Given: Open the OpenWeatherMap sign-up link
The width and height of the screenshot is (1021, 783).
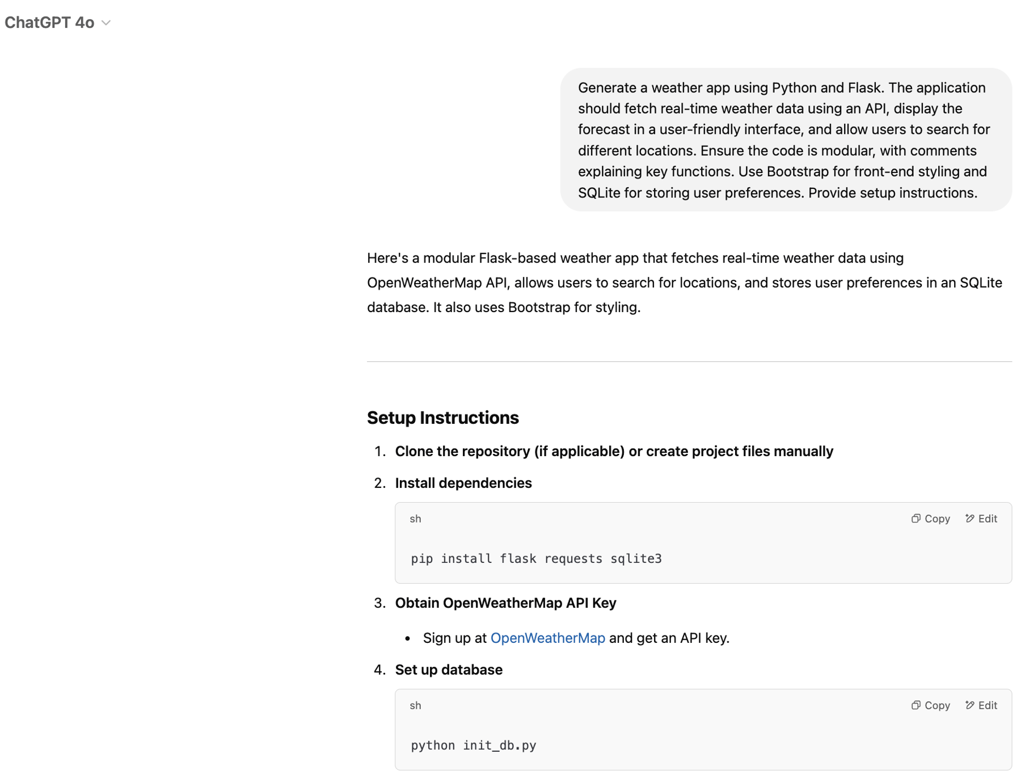Looking at the screenshot, I should point(547,638).
